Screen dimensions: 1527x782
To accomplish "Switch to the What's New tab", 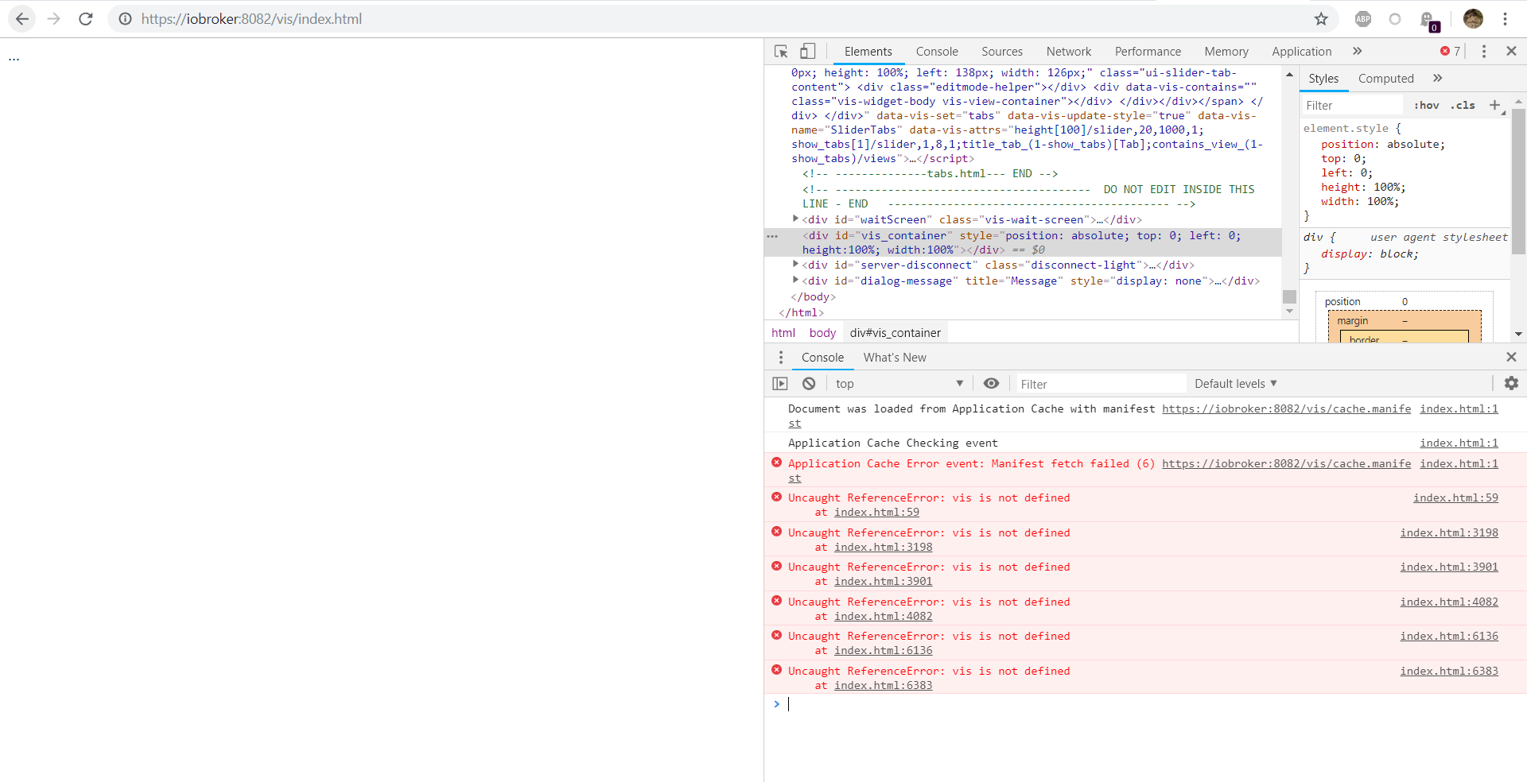I will pos(895,358).
